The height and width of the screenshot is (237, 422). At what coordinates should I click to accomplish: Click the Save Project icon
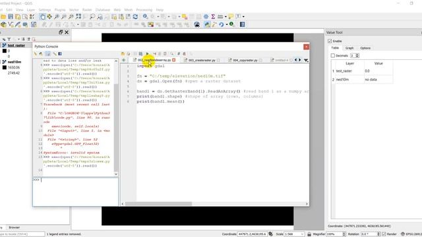click(x=11, y=16)
